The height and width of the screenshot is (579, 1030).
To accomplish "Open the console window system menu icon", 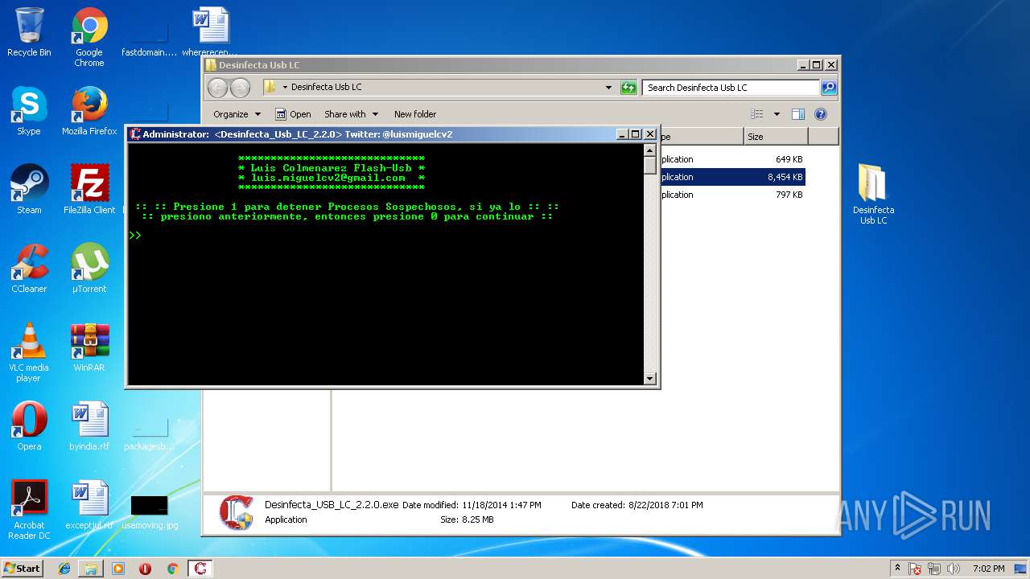I will [x=135, y=134].
